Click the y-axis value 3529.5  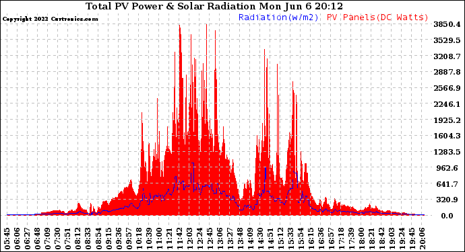coord(447,40)
